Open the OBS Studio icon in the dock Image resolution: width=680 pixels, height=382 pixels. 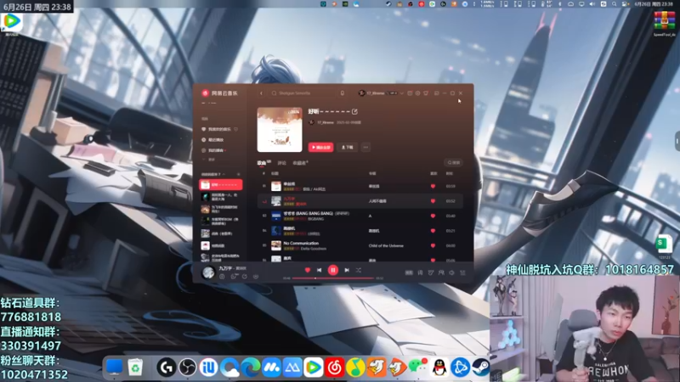(x=187, y=368)
